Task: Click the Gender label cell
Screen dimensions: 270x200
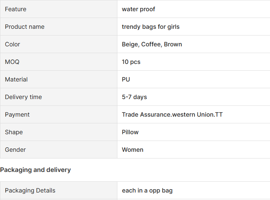Action: 58,150
